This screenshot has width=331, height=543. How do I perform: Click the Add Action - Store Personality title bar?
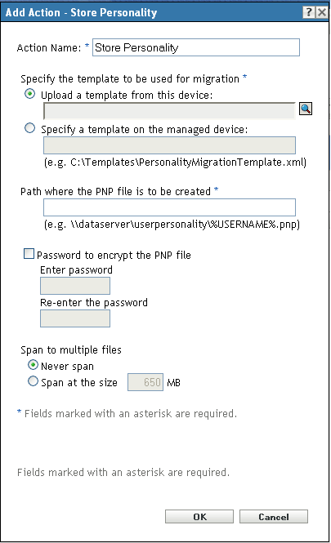click(x=153, y=12)
